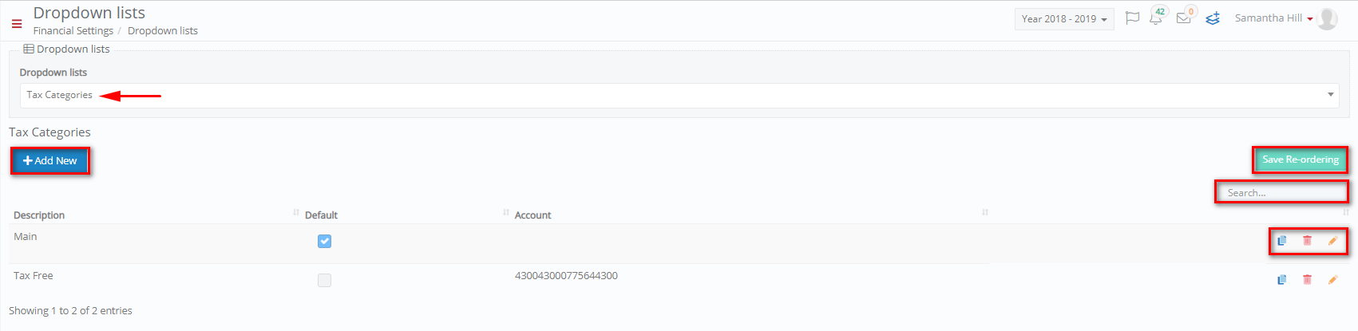The width and height of the screenshot is (1358, 331).
Task: Duplicate the Tax Free row
Action: point(1281,279)
